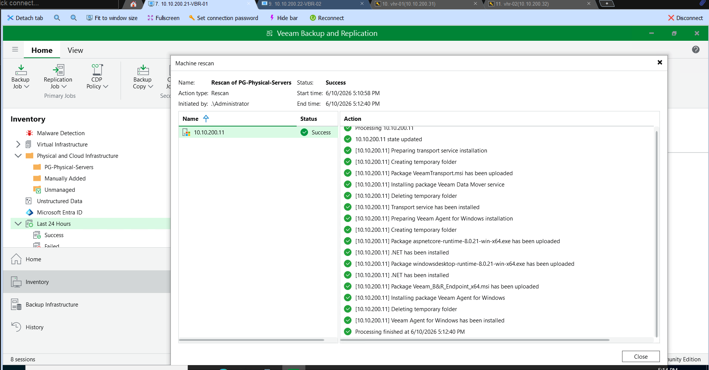
Task: Click 'Package VeeamTransport.msi has been uploaded' entry
Action: click(x=434, y=173)
